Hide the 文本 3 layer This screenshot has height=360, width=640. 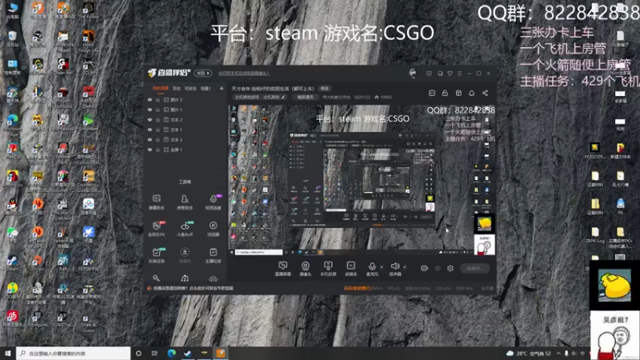(x=150, y=139)
